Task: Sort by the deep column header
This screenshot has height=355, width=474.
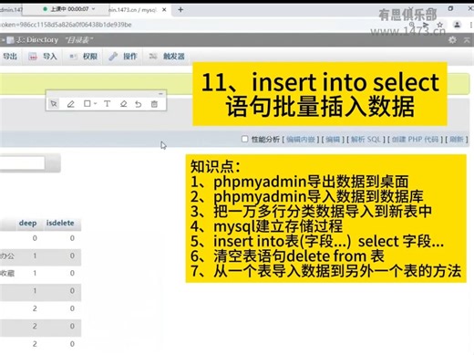Action: pyautogui.click(x=27, y=223)
